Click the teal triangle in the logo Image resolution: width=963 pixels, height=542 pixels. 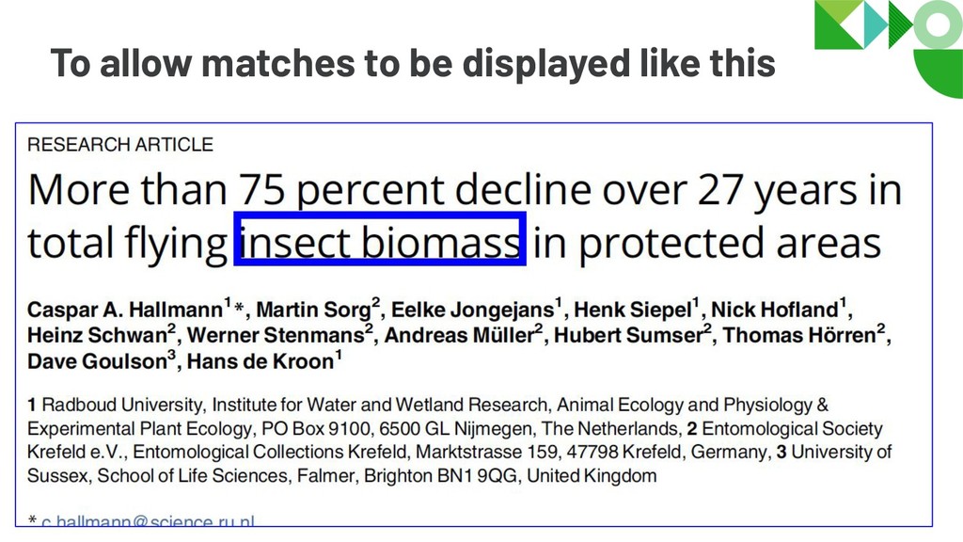[x=875, y=24]
